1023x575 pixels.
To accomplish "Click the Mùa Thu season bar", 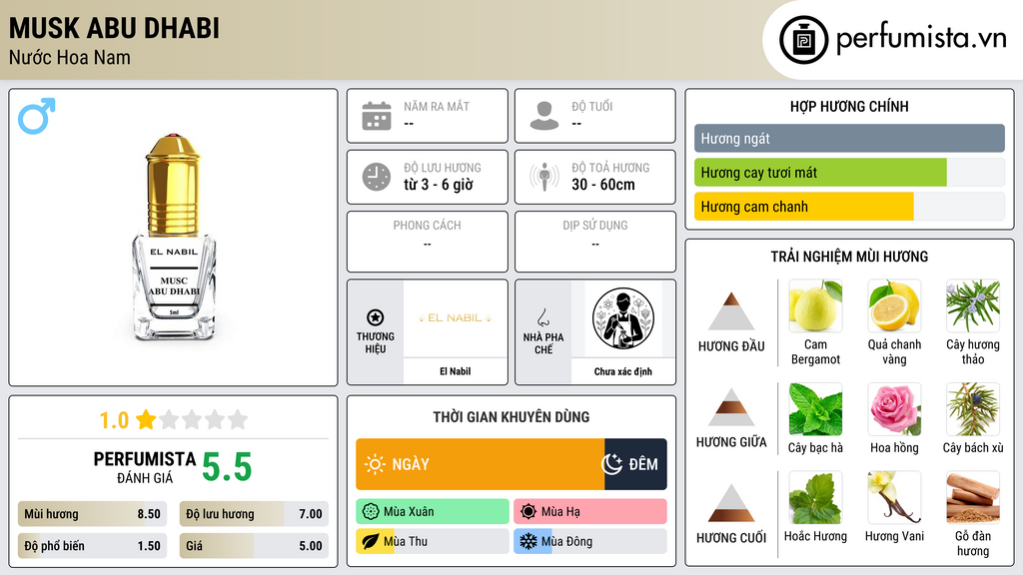I will (433, 541).
